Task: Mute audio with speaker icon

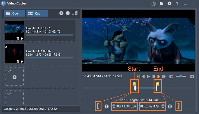Action: pyautogui.click(x=171, y=77)
